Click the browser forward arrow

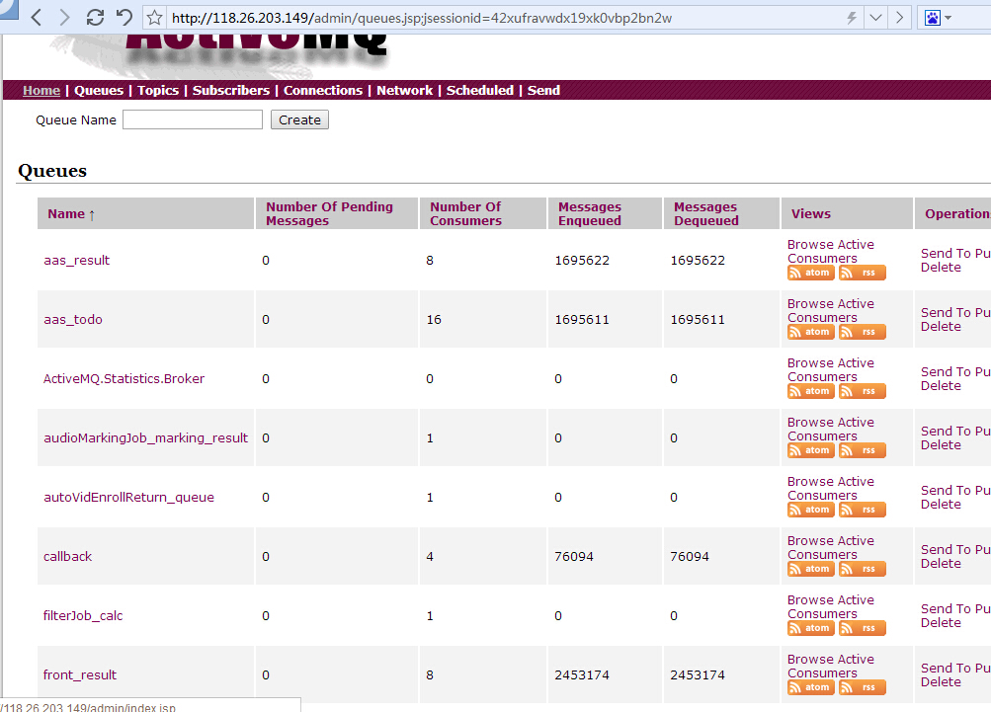64,18
